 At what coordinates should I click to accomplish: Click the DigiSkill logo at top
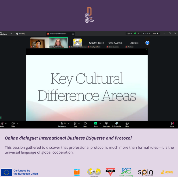[89, 15]
